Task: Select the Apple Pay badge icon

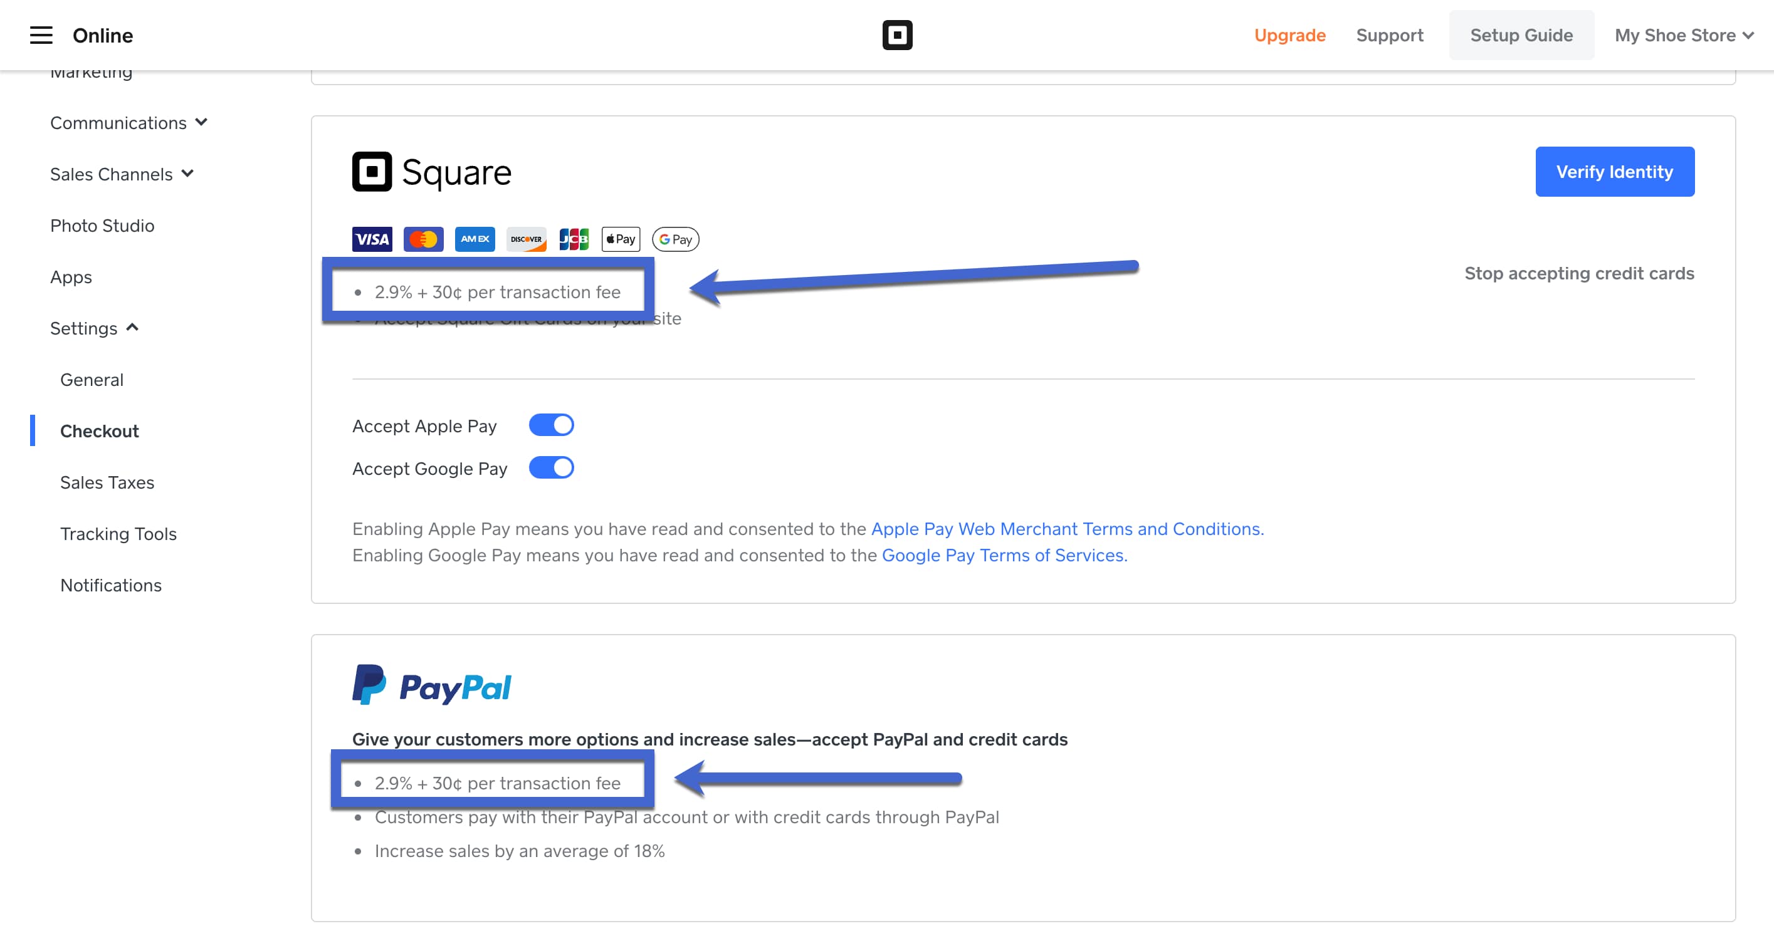Action: click(620, 239)
